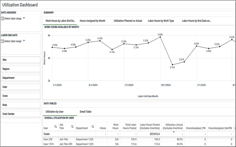The height and width of the screenshot is (147, 236).
Task: Switch to Hours Assigned by Month tab
Action: point(92,21)
